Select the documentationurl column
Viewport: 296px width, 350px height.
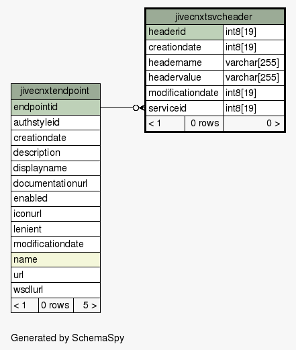tap(56, 183)
